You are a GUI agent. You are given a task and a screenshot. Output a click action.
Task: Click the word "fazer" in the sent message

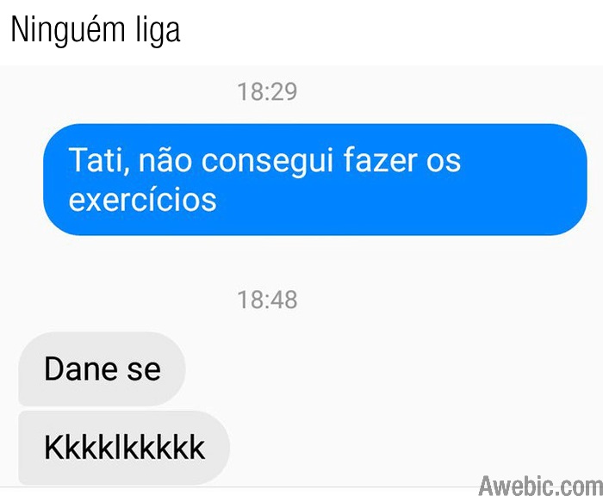(380, 159)
